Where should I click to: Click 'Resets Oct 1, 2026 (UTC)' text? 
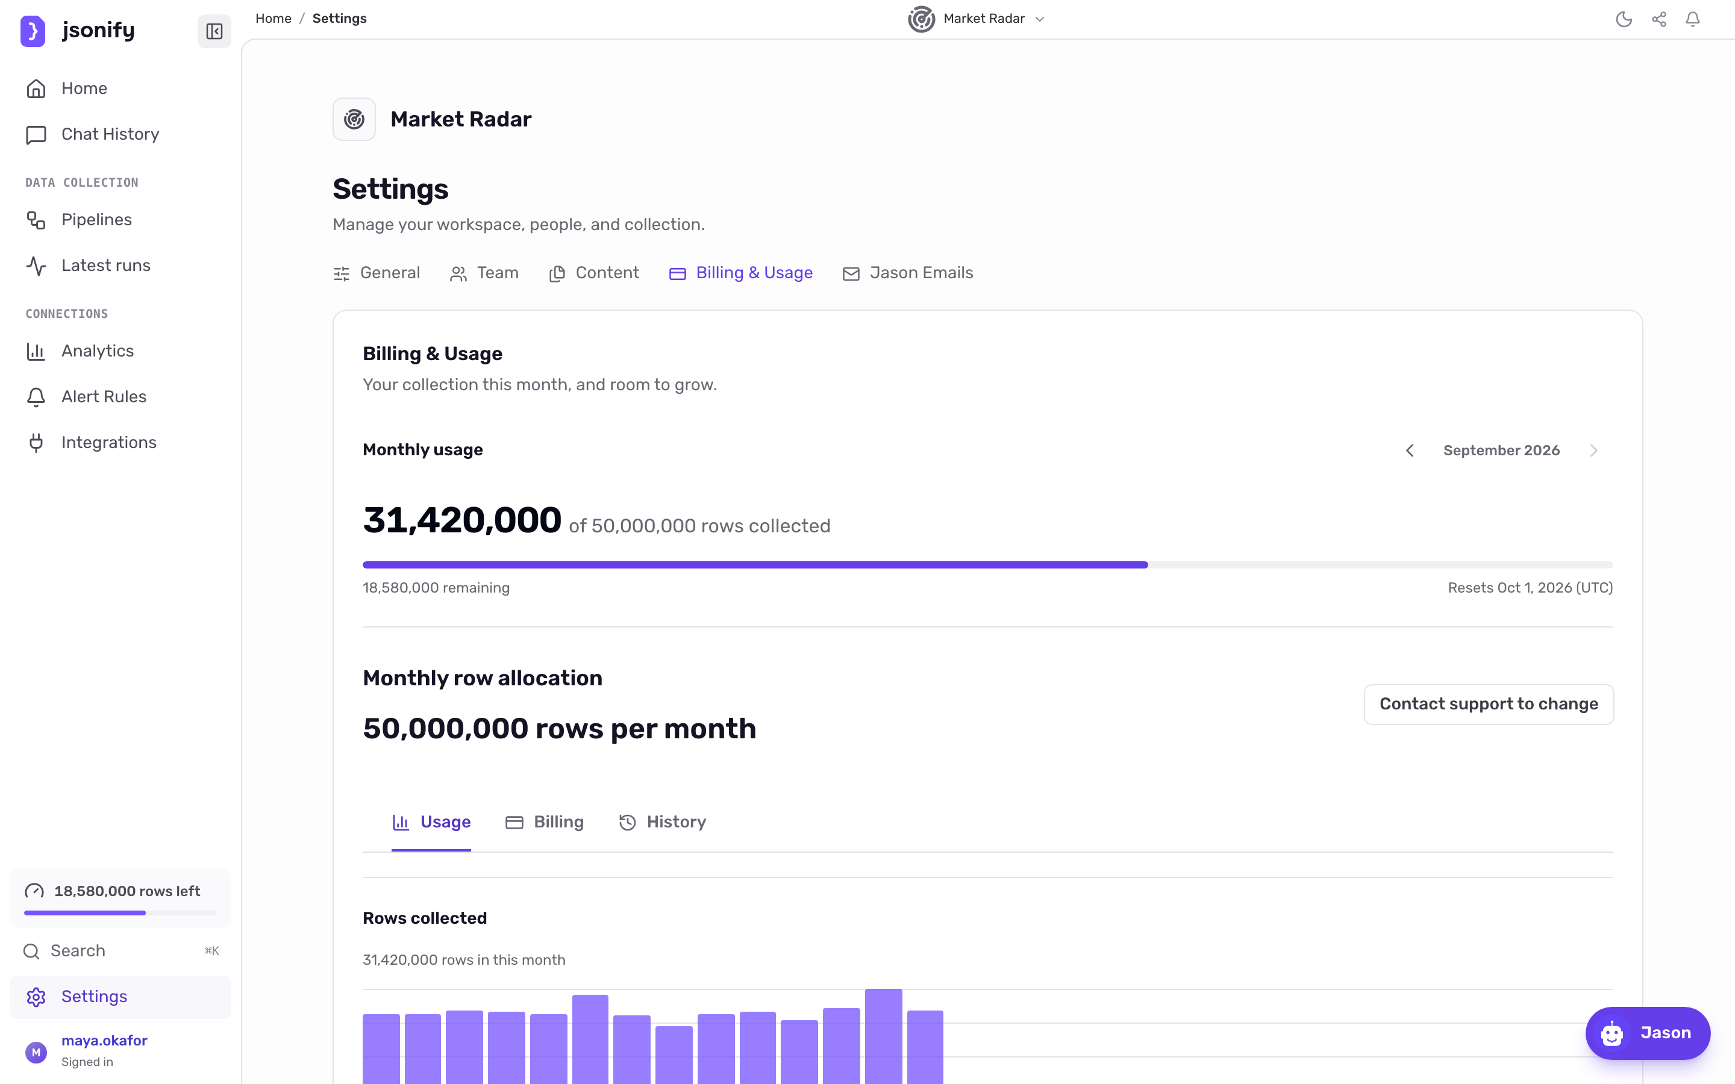pyautogui.click(x=1530, y=588)
